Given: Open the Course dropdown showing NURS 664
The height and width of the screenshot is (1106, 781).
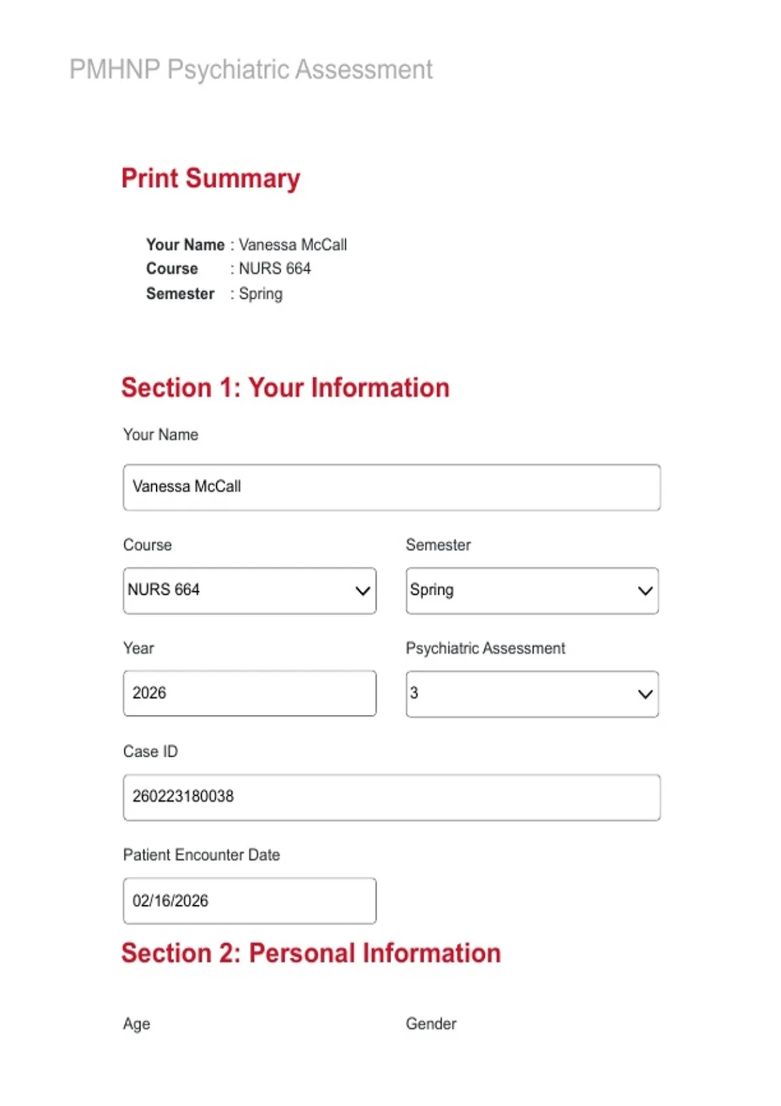Looking at the screenshot, I should tap(249, 591).
